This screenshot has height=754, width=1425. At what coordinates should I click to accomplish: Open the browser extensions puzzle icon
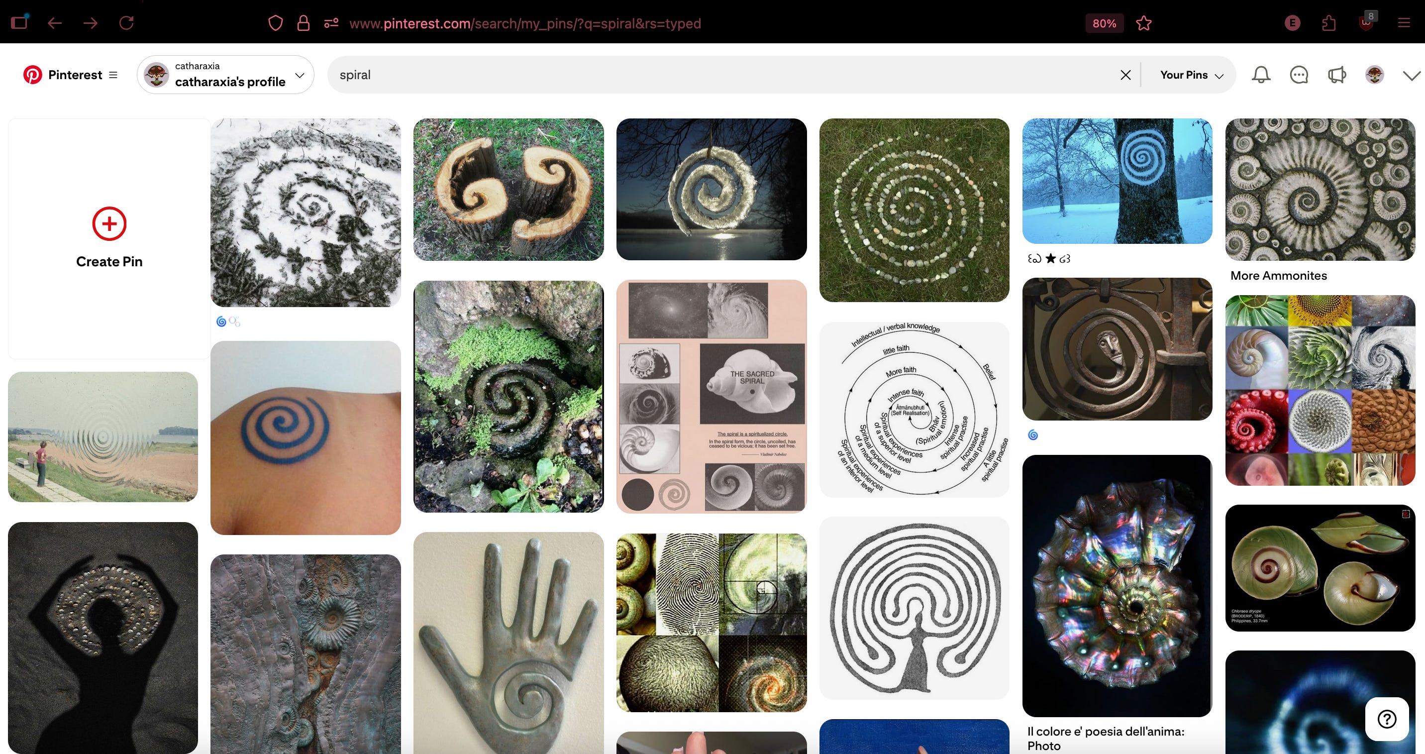click(1328, 23)
